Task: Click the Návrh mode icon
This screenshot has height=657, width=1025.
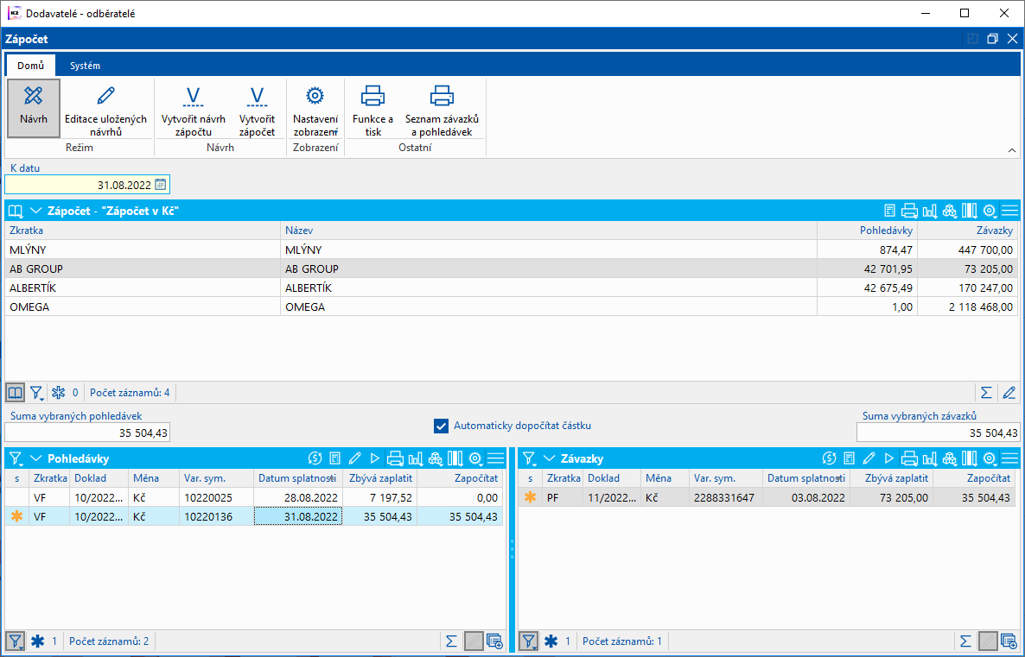Action: point(34,96)
